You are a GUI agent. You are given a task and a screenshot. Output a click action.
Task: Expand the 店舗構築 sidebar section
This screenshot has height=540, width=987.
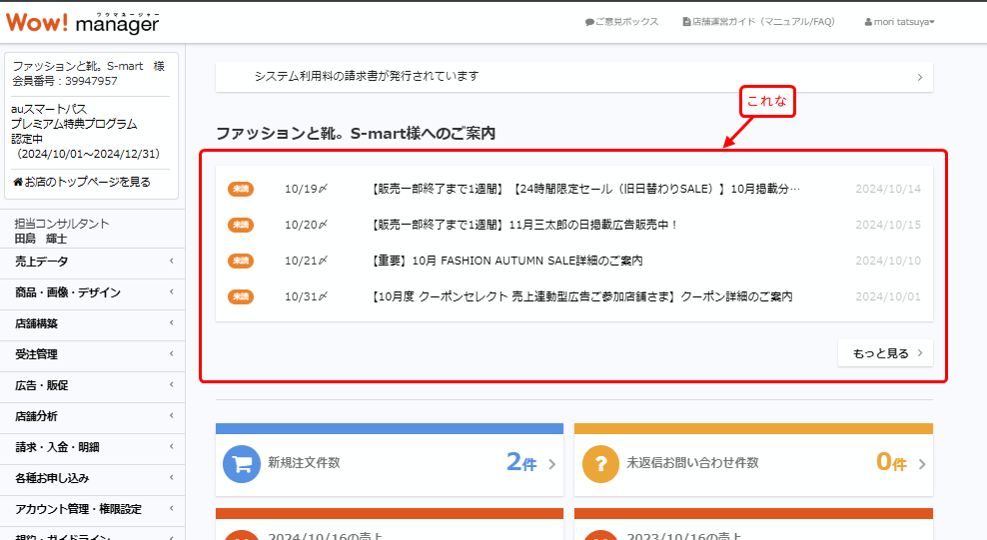(x=92, y=323)
